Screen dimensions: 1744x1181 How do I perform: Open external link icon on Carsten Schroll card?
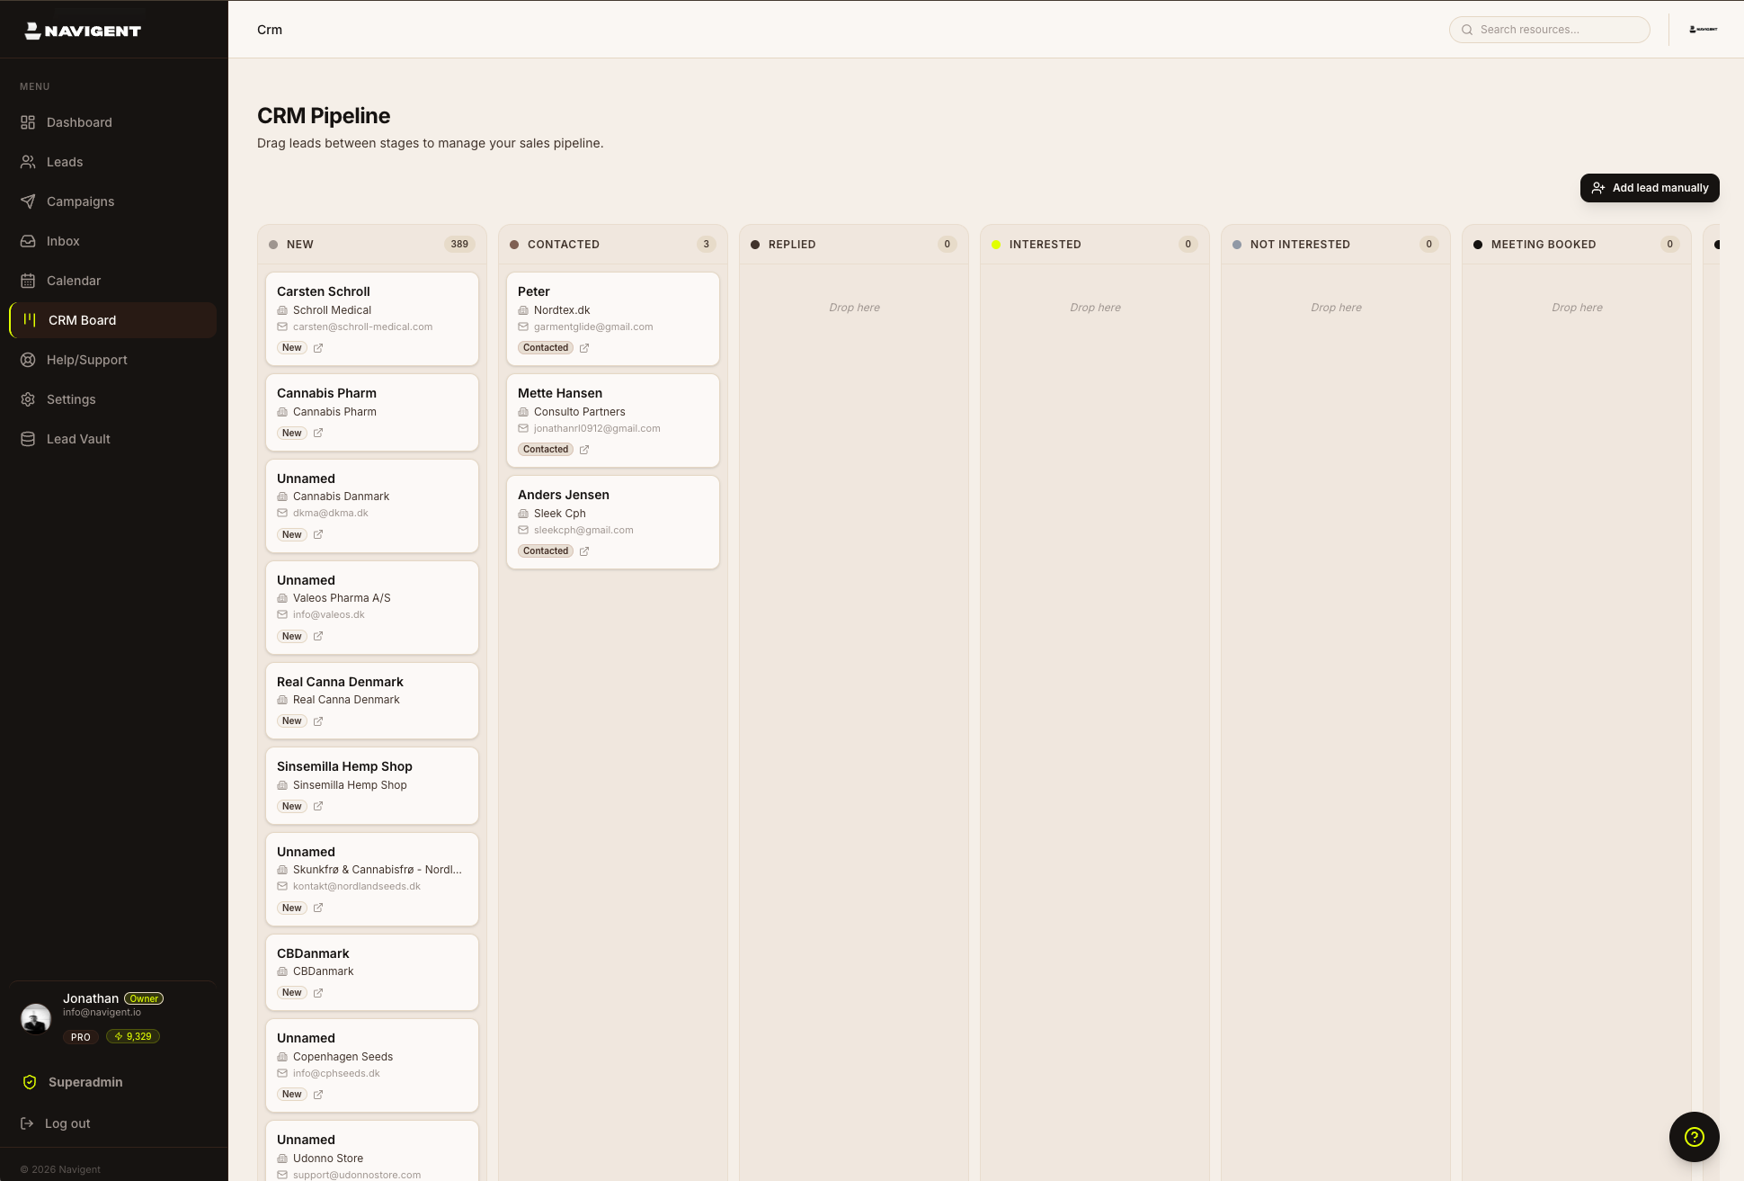point(318,348)
